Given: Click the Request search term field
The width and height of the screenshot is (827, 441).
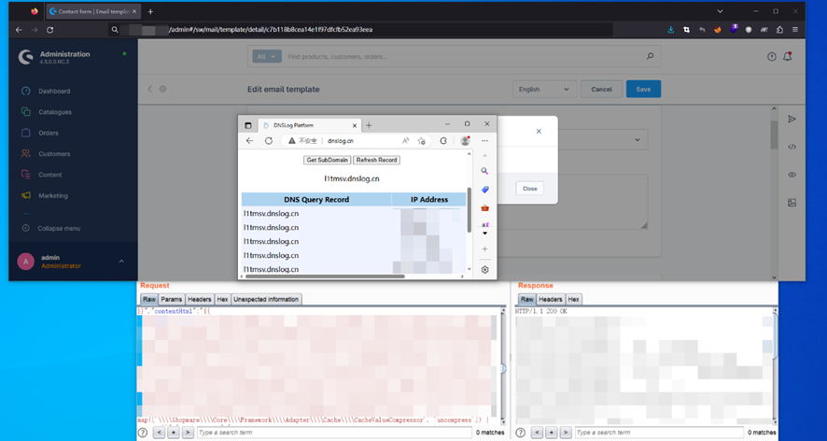Looking at the screenshot, I should pyautogui.click(x=334, y=433).
